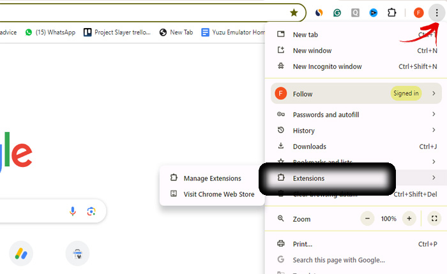Expand Bookmarks and lists submenu arrow
This screenshot has width=447, height=274.
(434, 162)
